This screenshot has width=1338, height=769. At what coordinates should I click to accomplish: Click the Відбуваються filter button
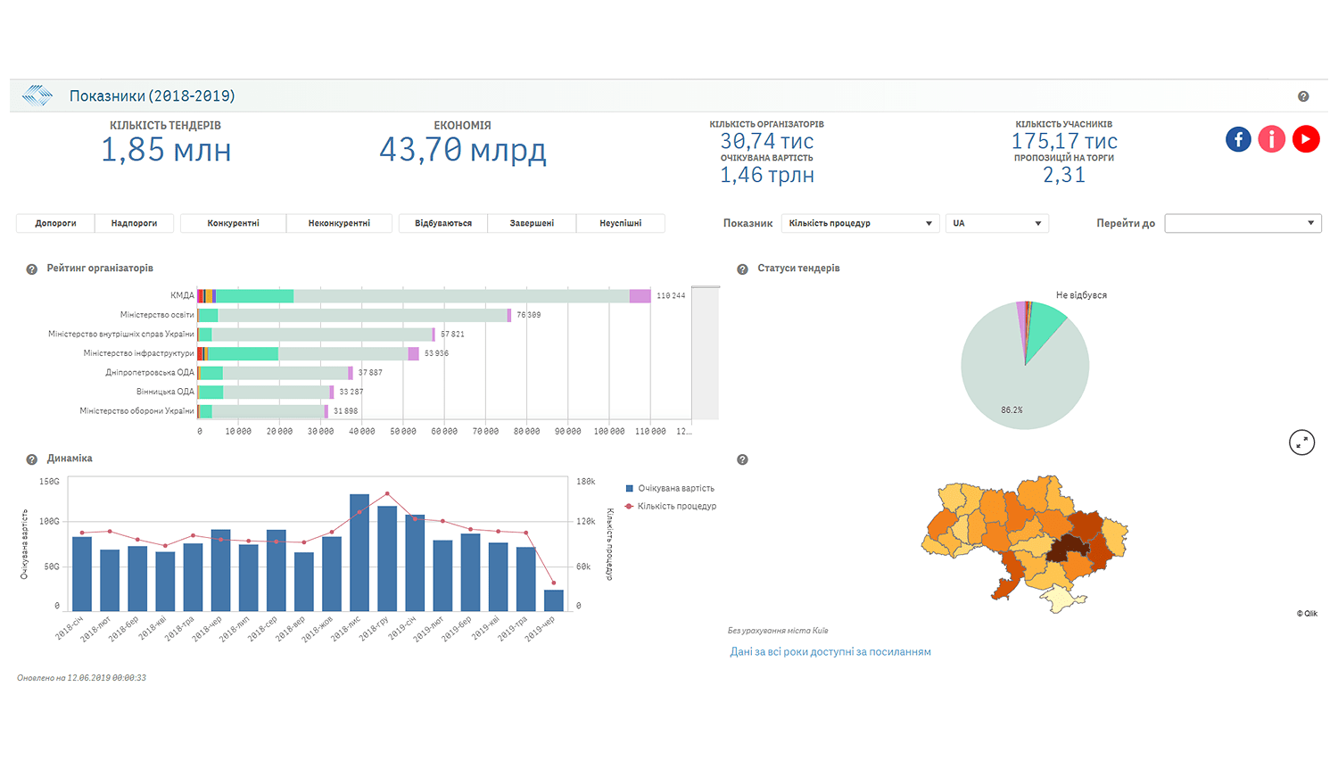coord(442,223)
